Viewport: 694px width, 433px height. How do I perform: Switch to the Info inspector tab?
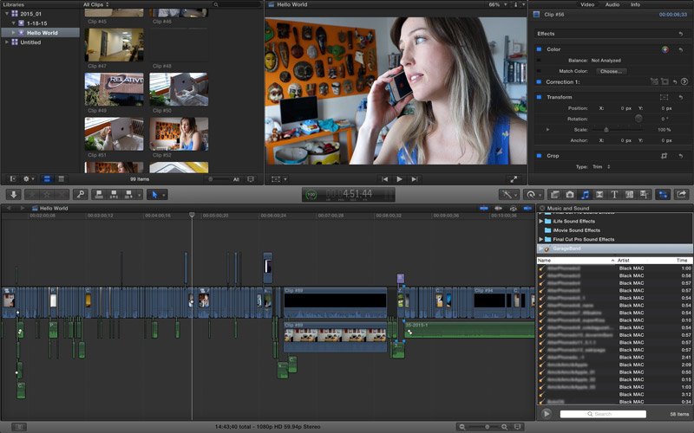tap(635, 4)
